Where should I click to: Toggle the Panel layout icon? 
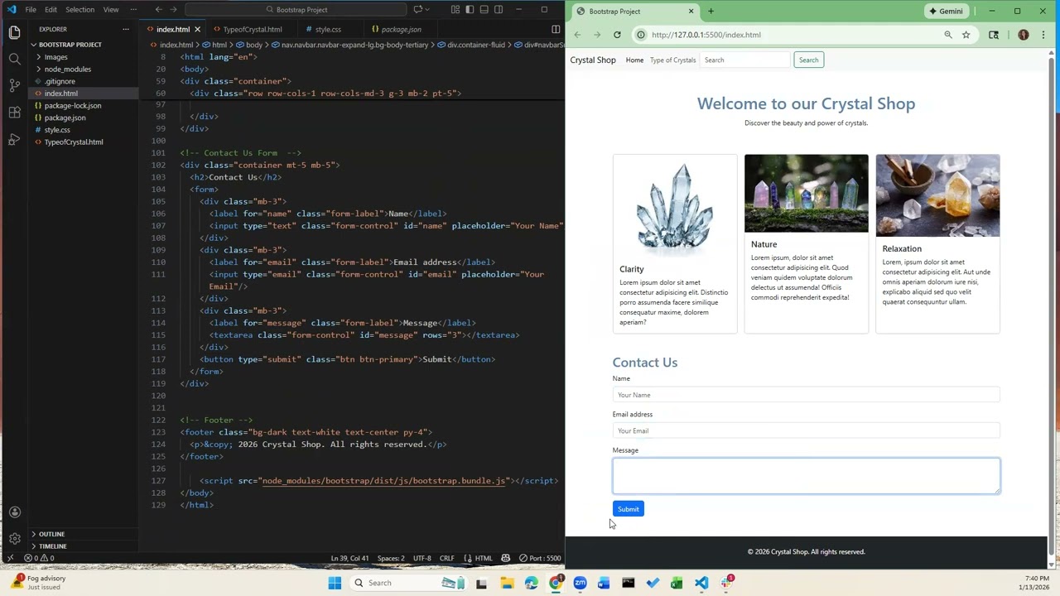[x=484, y=9]
